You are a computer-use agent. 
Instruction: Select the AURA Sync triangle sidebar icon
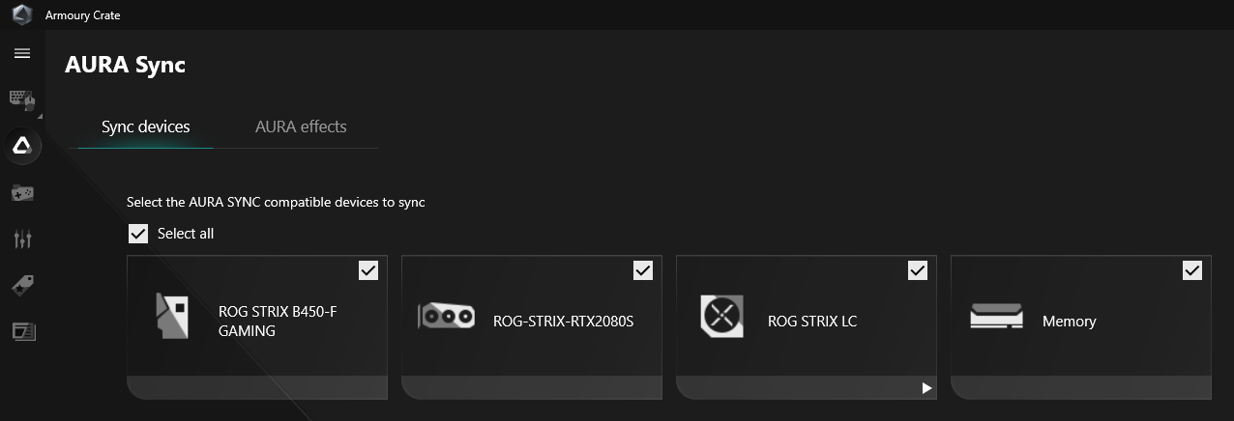pyautogui.click(x=21, y=146)
